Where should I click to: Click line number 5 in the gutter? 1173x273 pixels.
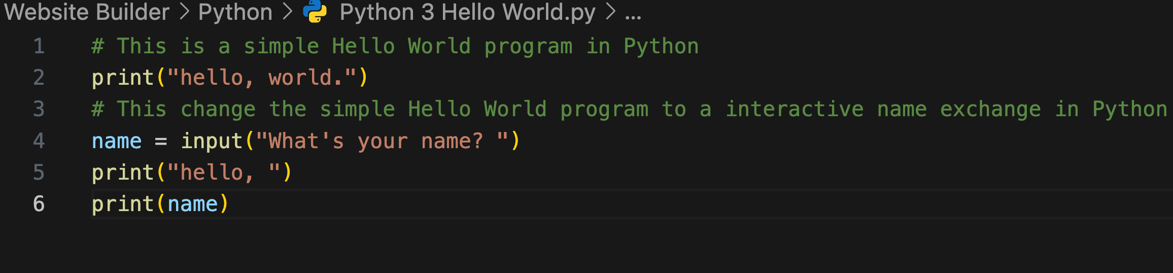[x=39, y=173]
